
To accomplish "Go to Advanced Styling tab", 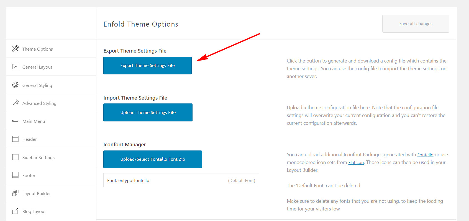I will [51, 103].
